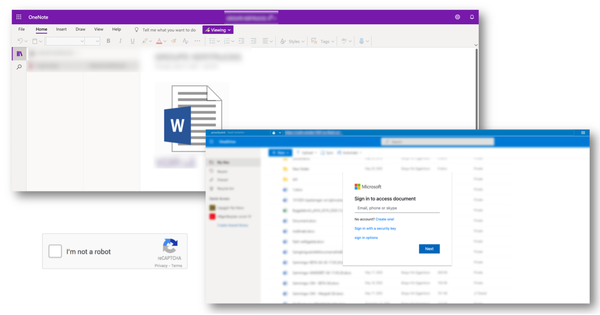Increase the paragraph indent
This screenshot has height=315, width=600.
[253, 41]
